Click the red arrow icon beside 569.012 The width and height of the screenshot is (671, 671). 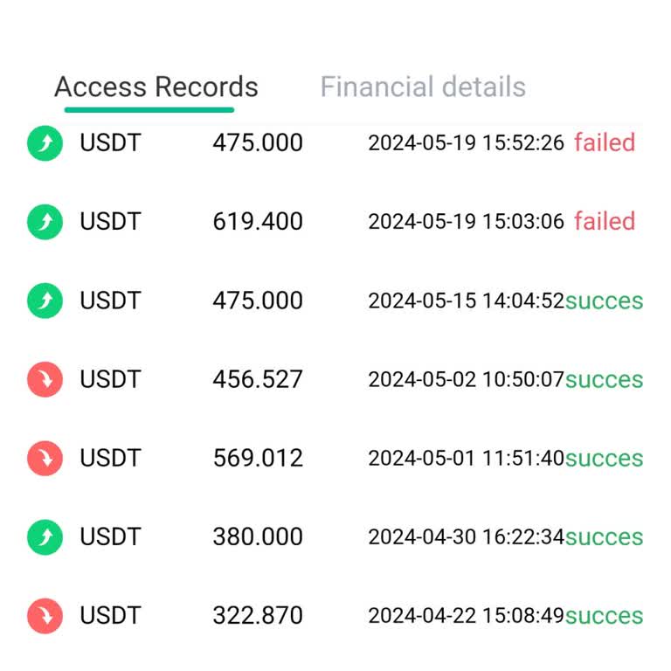pyautogui.click(x=45, y=459)
